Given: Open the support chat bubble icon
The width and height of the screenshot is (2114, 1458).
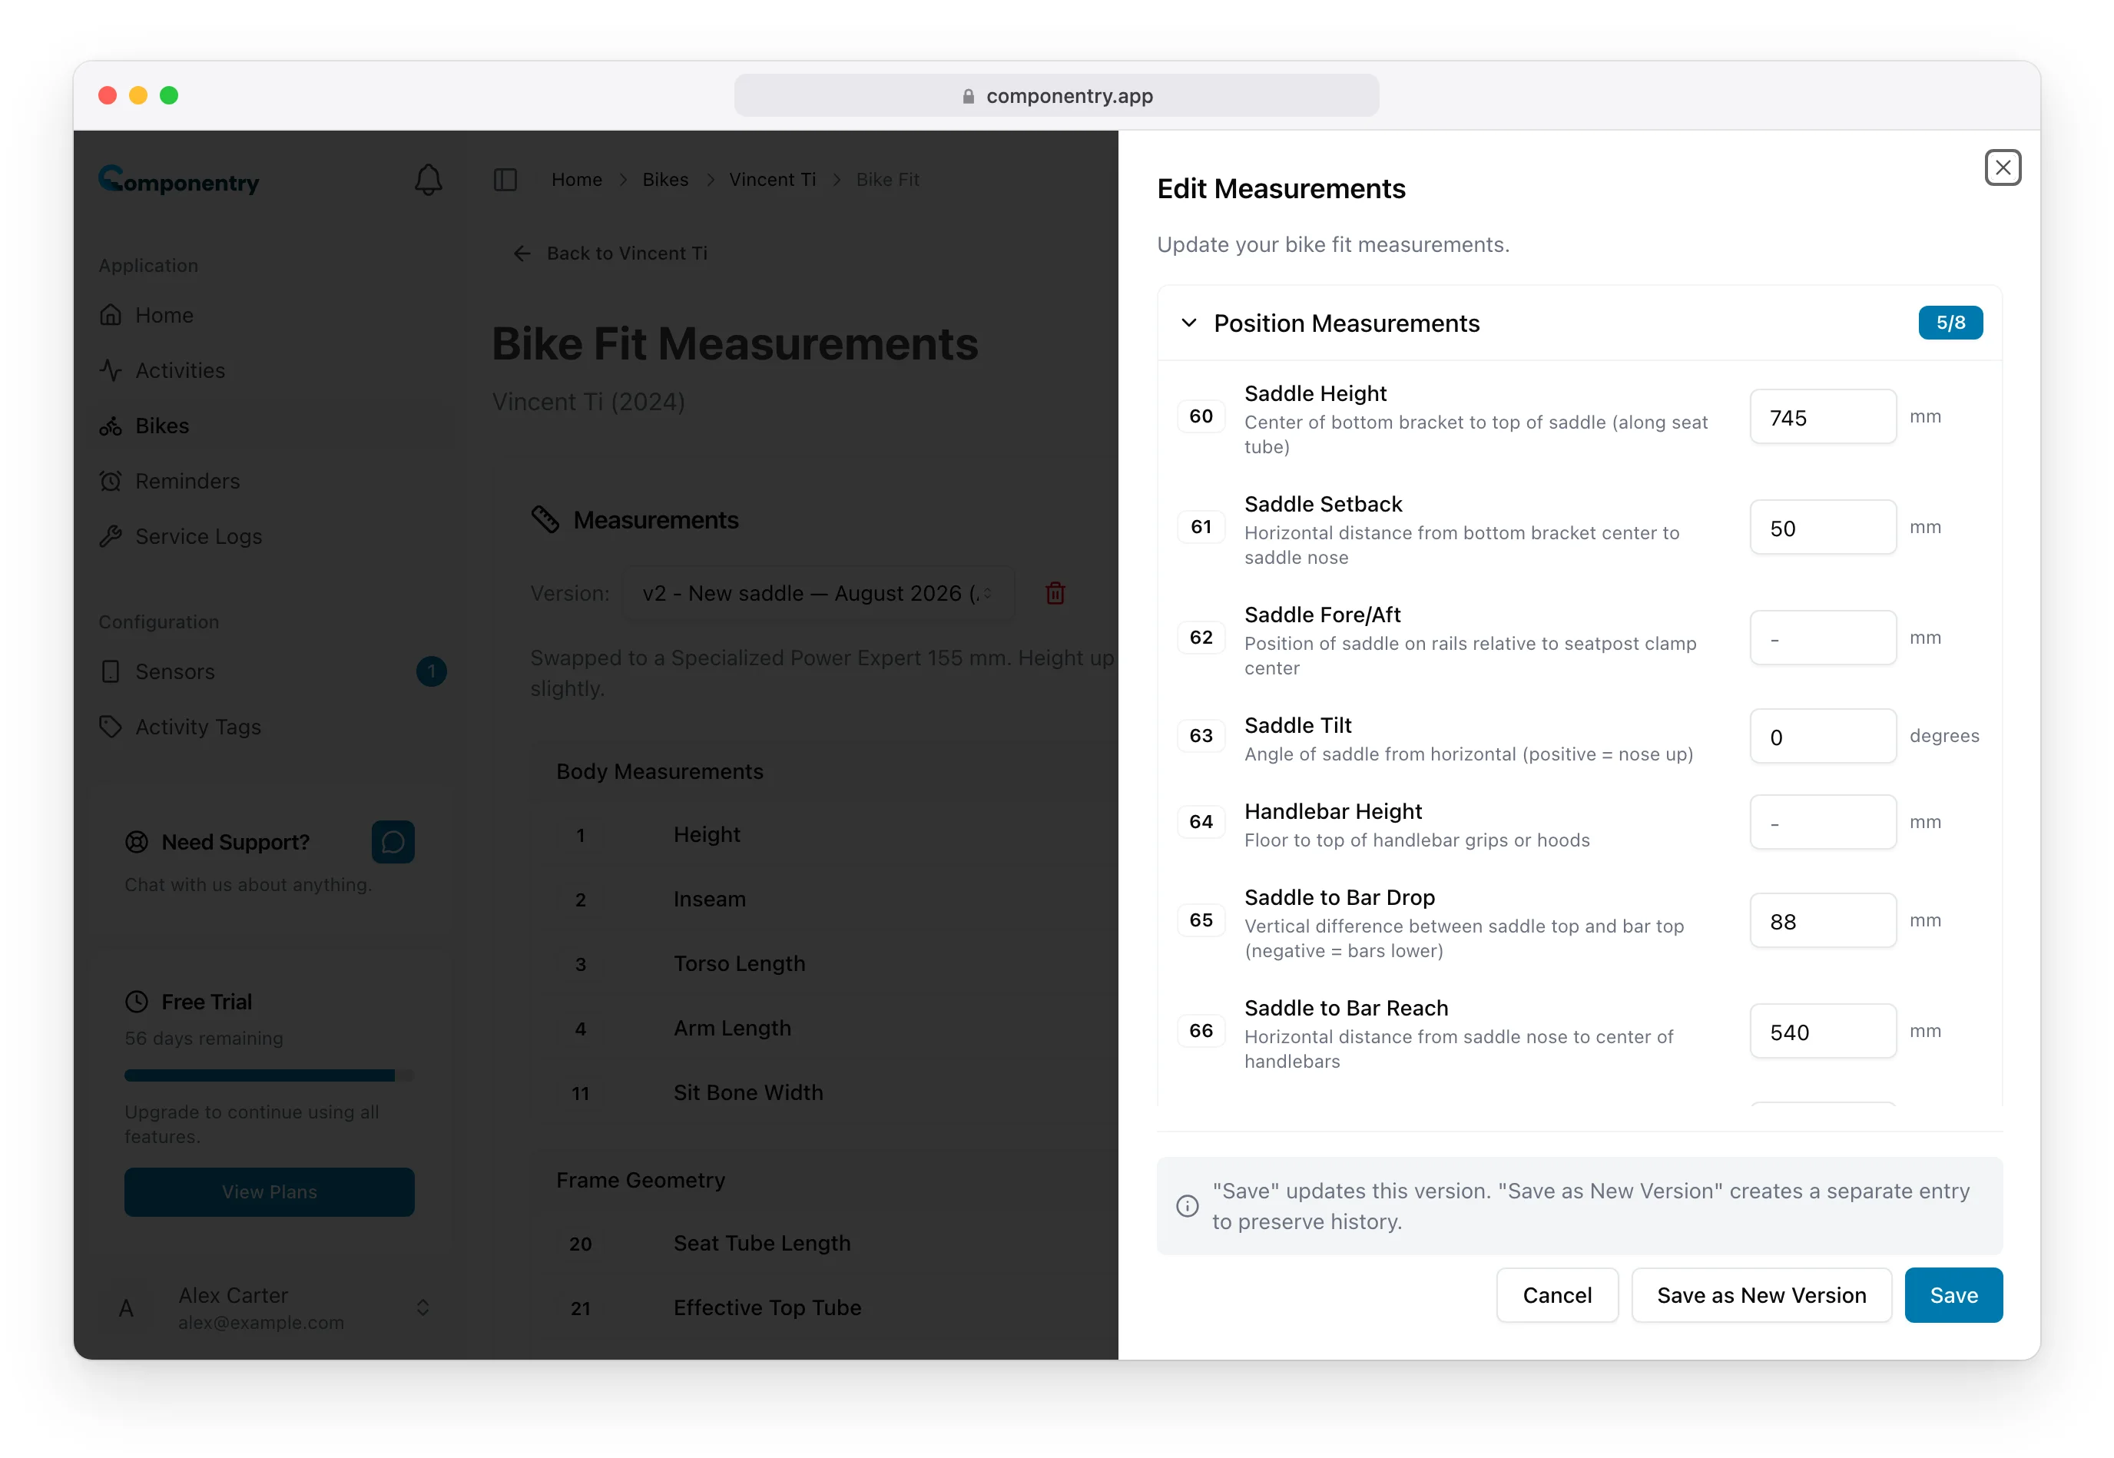Looking at the screenshot, I should pos(393,841).
